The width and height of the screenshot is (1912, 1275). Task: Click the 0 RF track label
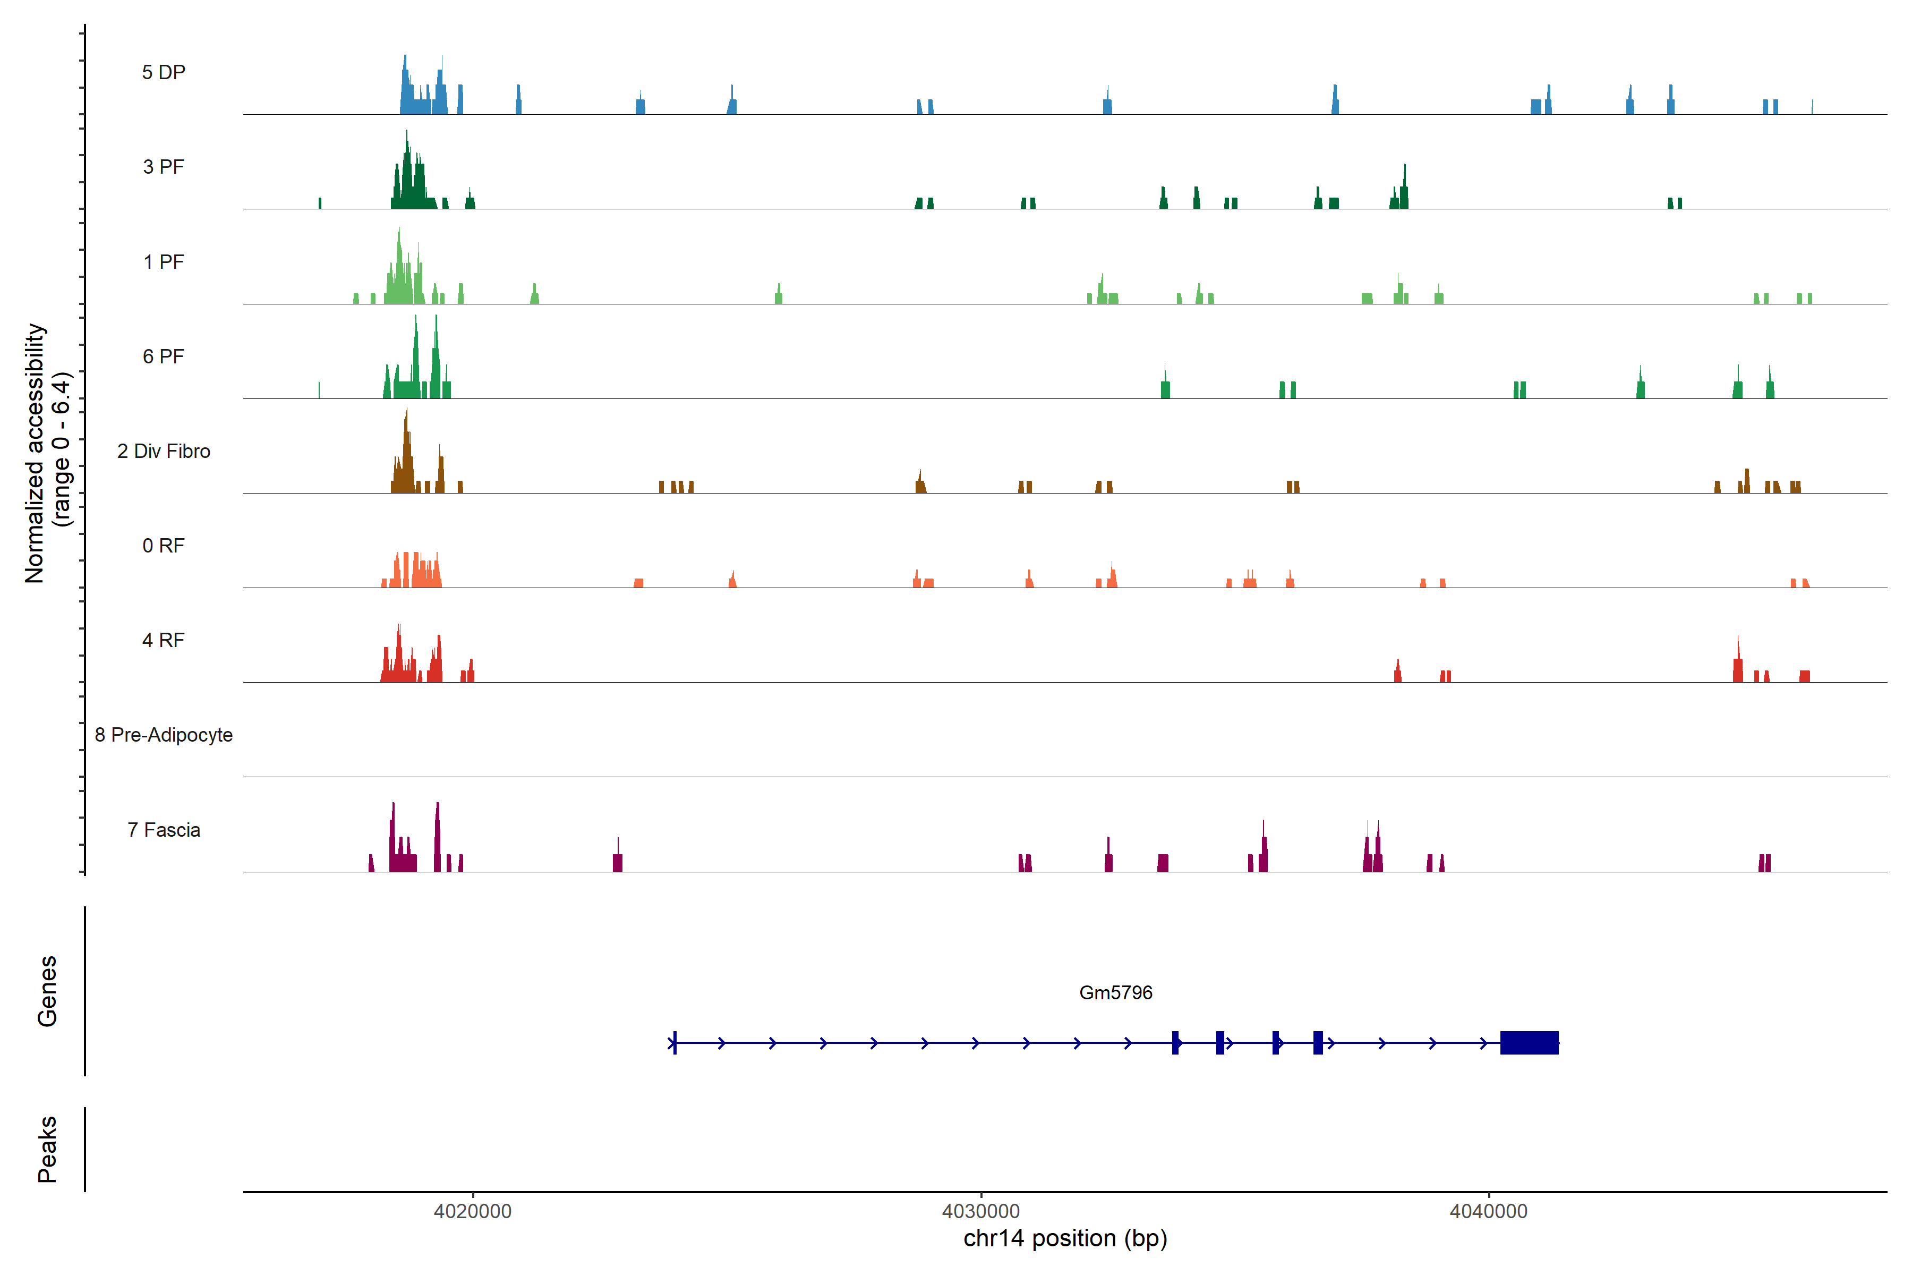pos(164,546)
